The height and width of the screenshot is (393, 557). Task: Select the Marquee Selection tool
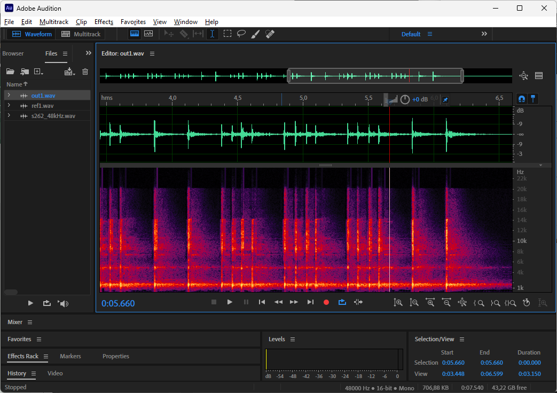pos(227,34)
